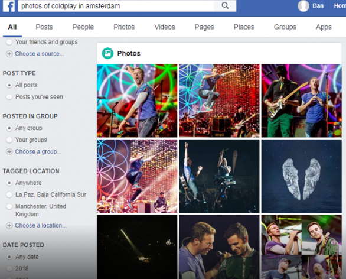Switch to the Posts tab
Screen dimensions: 346x279
pyautogui.click(x=44, y=27)
